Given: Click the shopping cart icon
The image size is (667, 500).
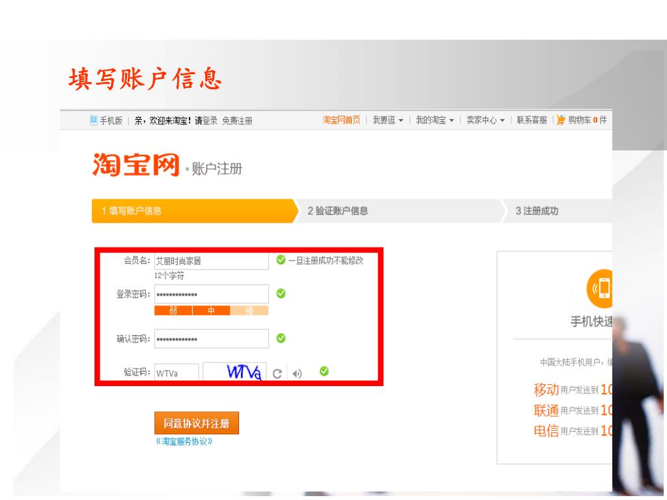Looking at the screenshot, I should 561,120.
